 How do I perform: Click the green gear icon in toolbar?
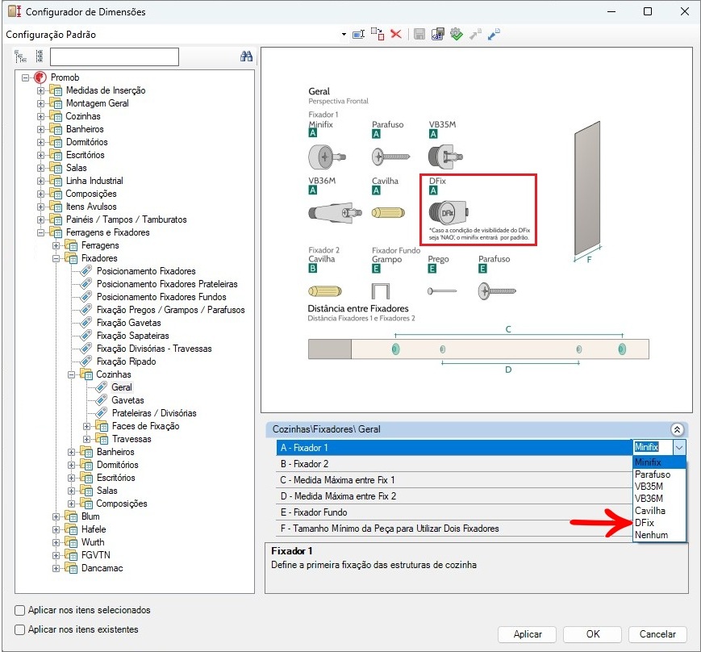[456, 35]
